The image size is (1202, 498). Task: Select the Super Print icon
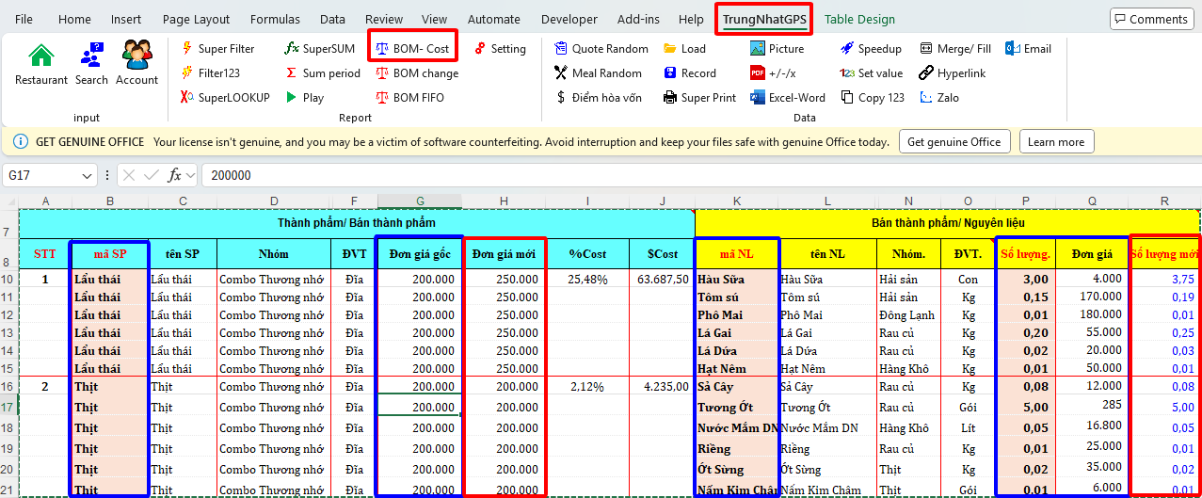(670, 98)
